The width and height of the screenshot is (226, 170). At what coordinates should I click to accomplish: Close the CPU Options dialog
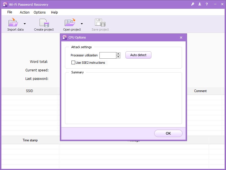pos(181,38)
